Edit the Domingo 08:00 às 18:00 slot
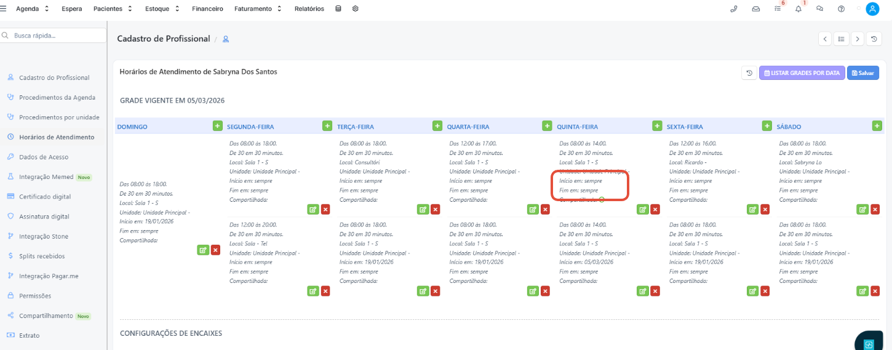 point(203,250)
